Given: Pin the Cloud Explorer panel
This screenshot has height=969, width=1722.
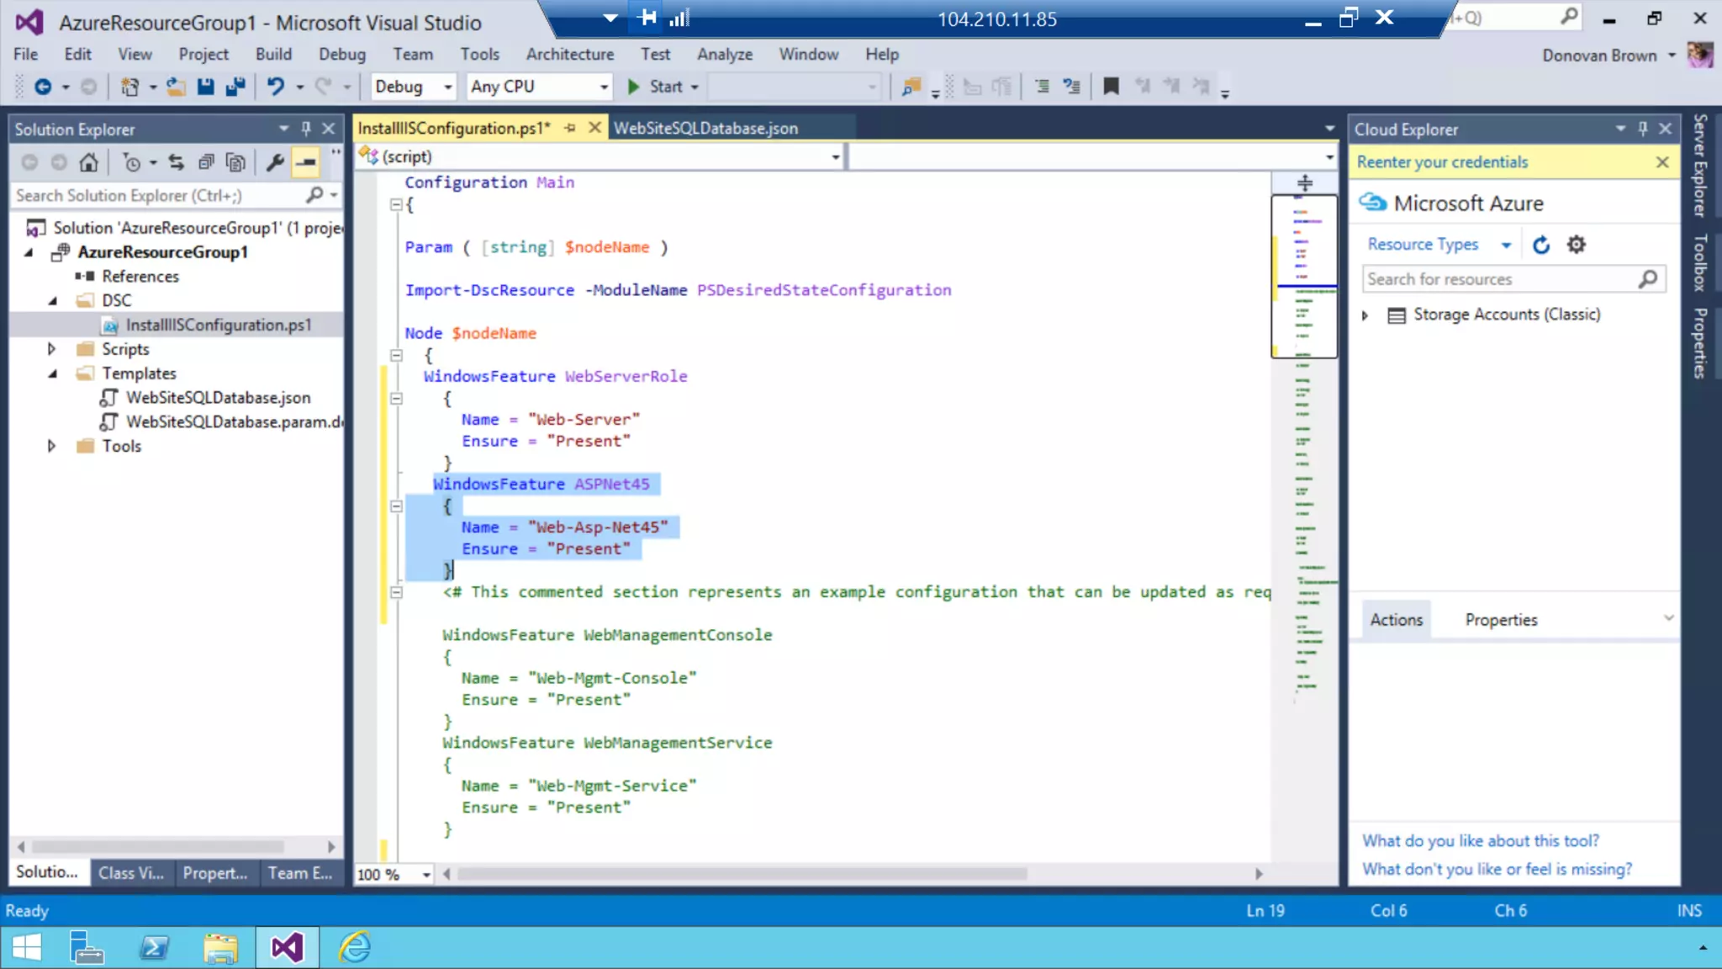Looking at the screenshot, I should click(x=1642, y=129).
